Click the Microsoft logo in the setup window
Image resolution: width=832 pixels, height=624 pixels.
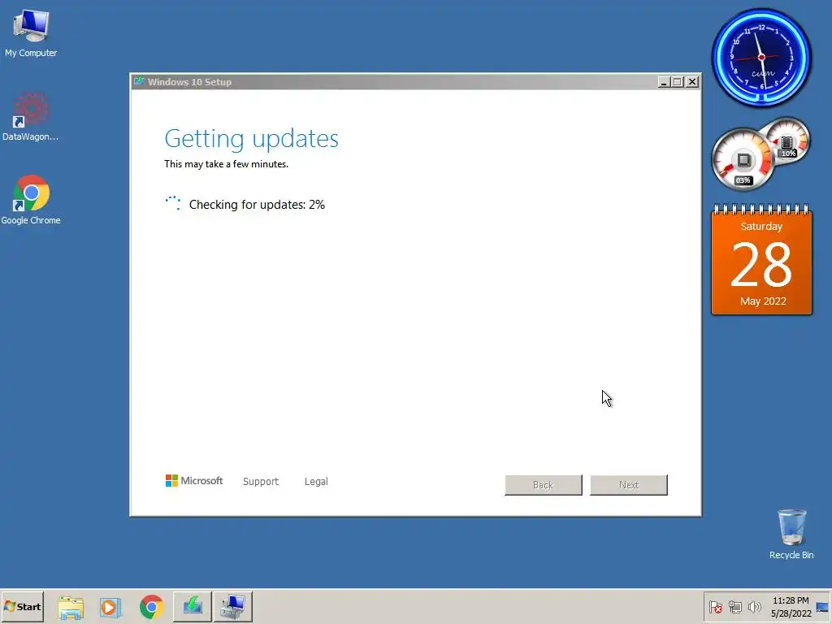(194, 481)
